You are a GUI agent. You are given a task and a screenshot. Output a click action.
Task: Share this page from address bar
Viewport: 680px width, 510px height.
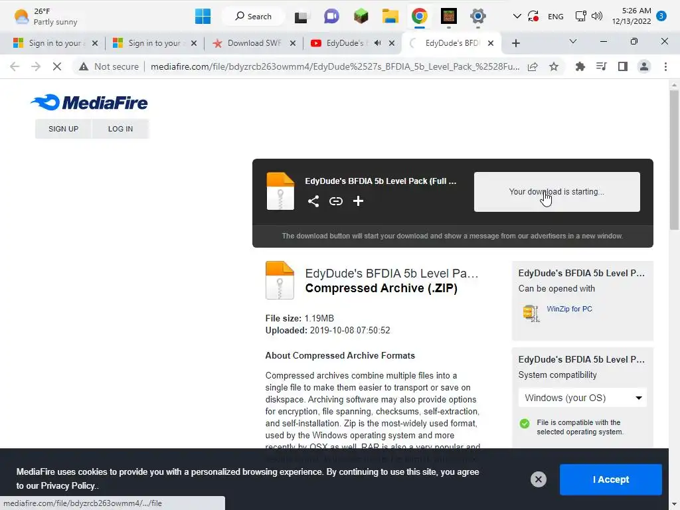[x=533, y=67]
